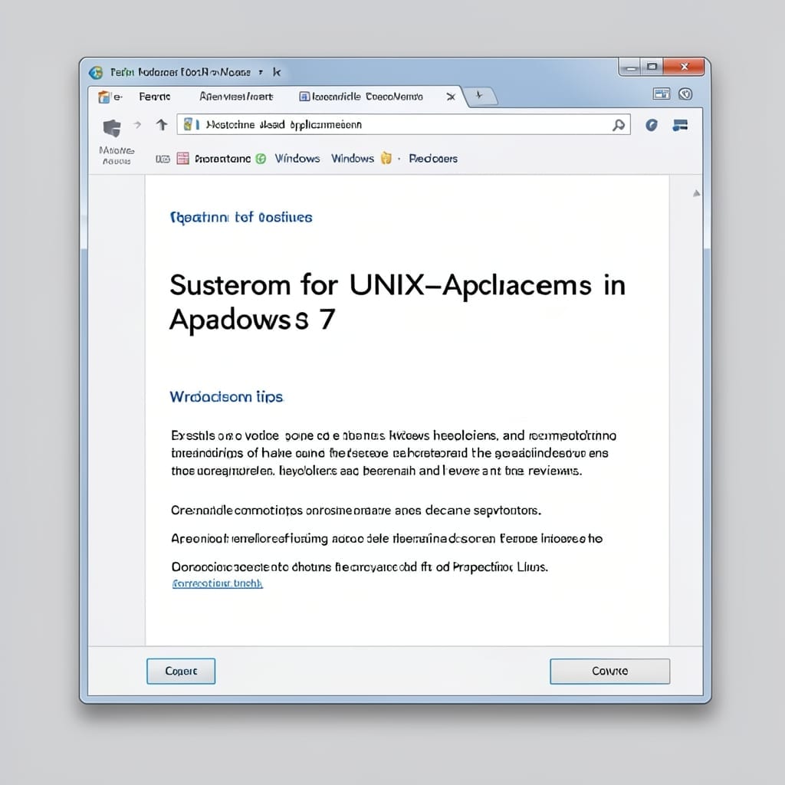Click the yellow folder icon in bookmarks bar

tap(386, 158)
